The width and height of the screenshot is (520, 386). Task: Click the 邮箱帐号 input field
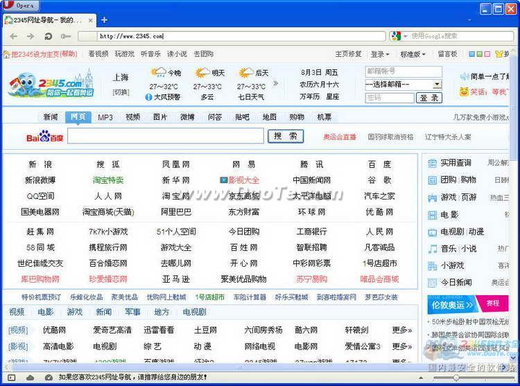click(404, 71)
